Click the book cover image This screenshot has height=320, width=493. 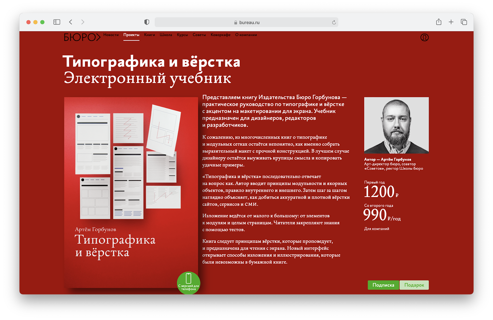[131, 192]
